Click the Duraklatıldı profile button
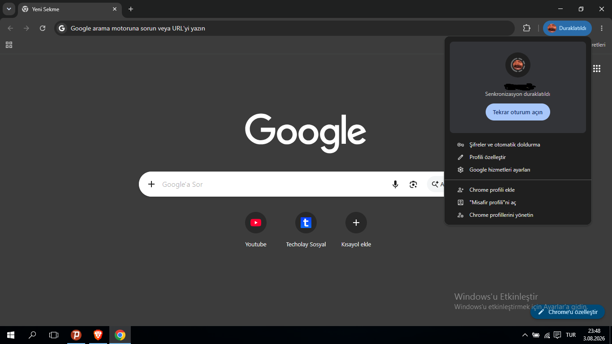The image size is (612, 344). coord(567,28)
